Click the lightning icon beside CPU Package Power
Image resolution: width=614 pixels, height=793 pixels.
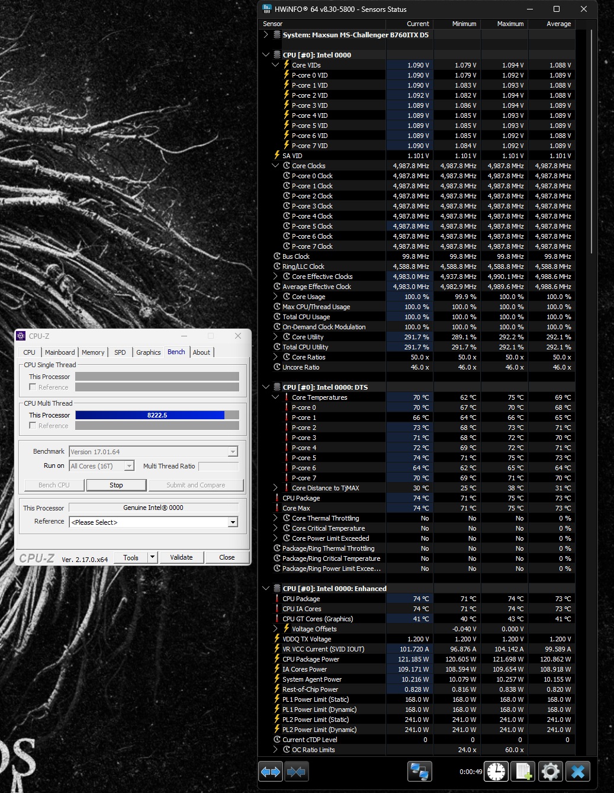click(277, 659)
